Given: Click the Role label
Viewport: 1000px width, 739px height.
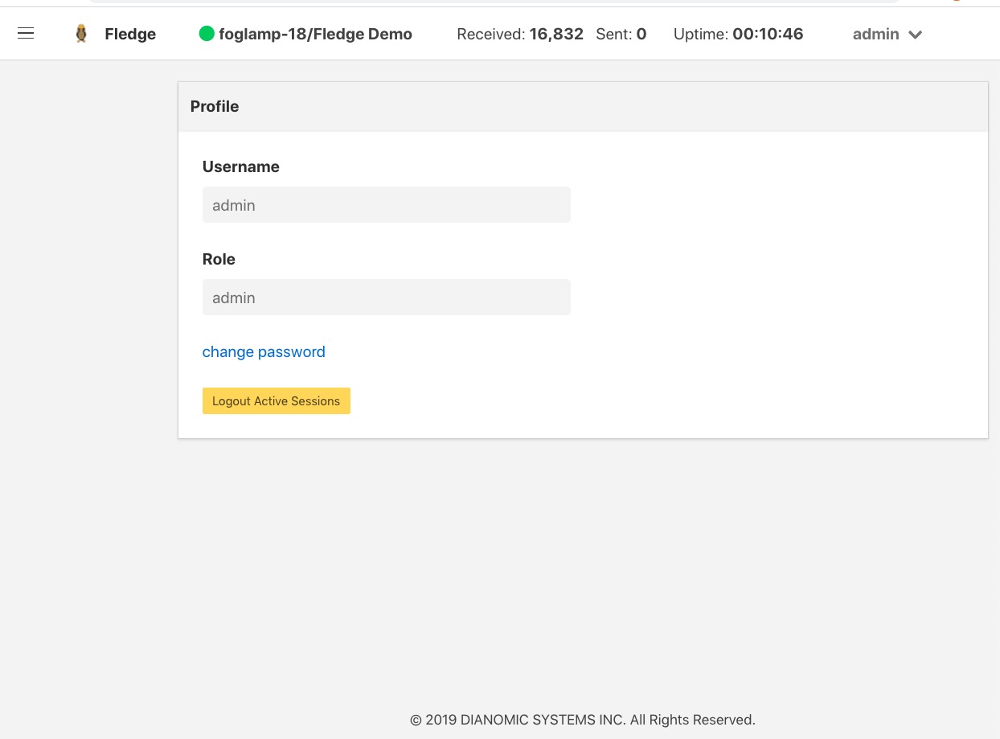Looking at the screenshot, I should pos(219,259).
